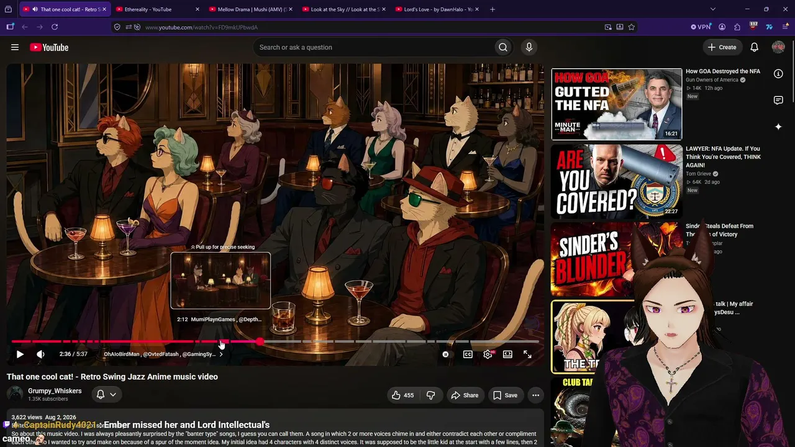Click the seek preview thumbnail at 2:12
This screenshot has height=447, width=795.
pos(220,281)
